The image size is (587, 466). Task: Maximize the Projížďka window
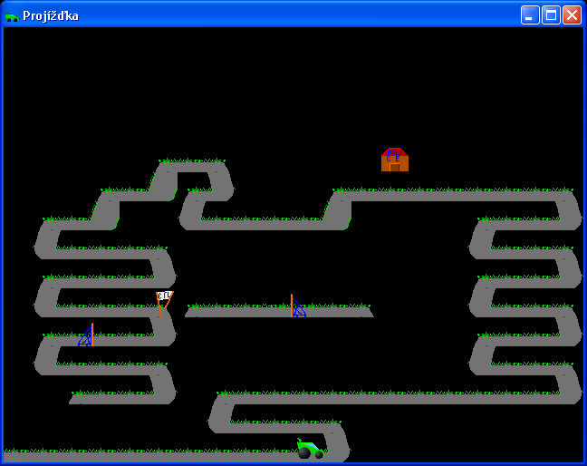click(x=551, y=15)
